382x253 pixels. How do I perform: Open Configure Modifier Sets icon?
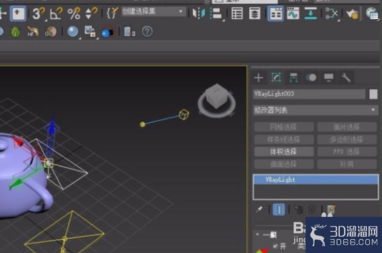coord(331,209)
